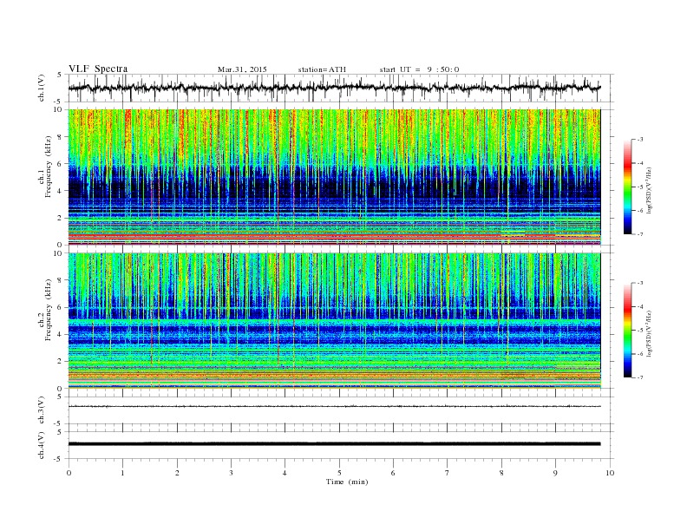Click the thick ch.4 voltage trace

point(334,444)
